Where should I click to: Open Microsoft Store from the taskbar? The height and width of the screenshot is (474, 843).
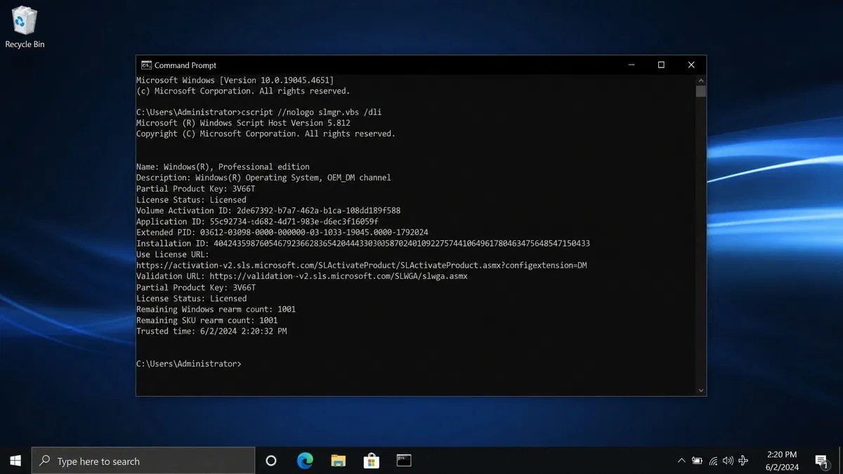pos(372,461)
